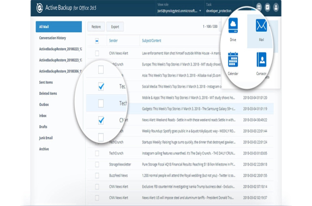Image resolution: width=312 pixels, height=206 pixels.
Task: Sort by the Sender column header
Action: tap(113, 40)
